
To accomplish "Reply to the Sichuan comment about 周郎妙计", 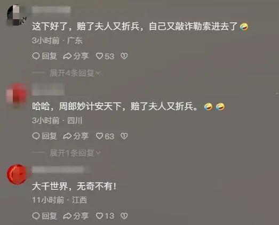I will 44,136.
